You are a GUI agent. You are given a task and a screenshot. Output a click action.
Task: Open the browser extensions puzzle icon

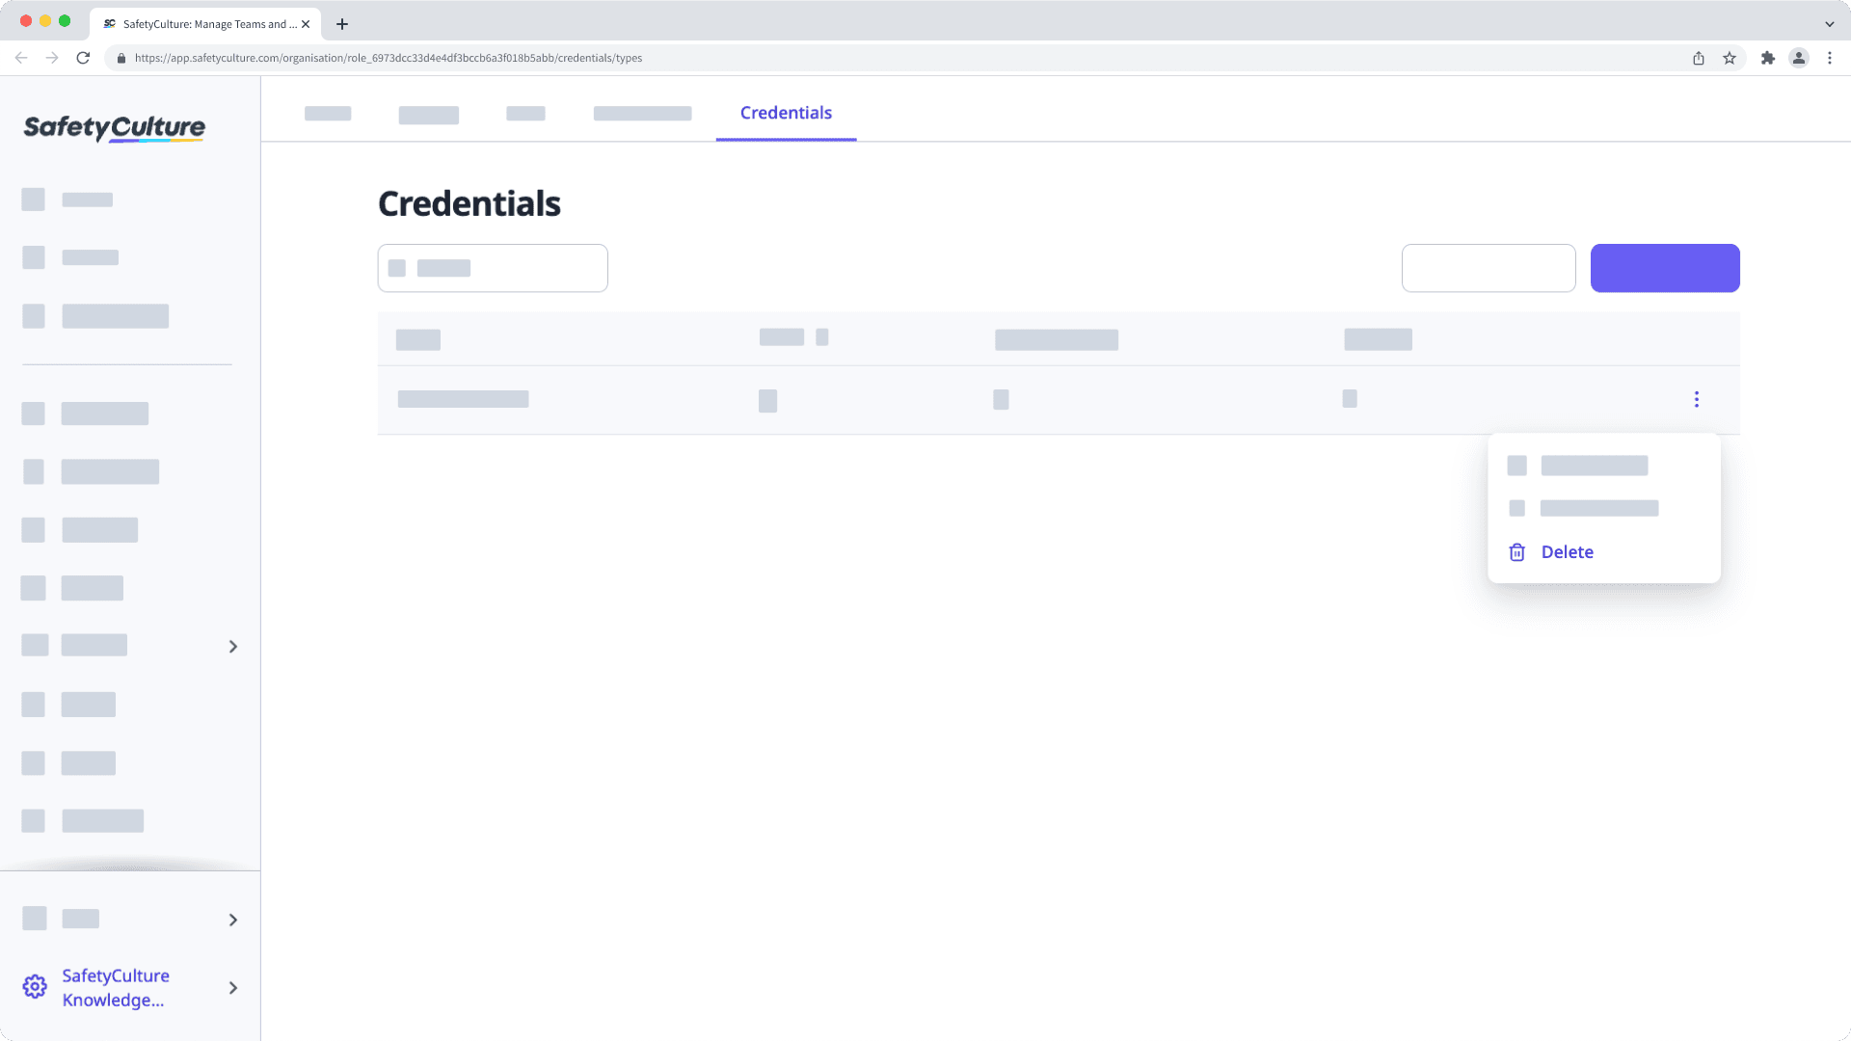click(1769, 58)
